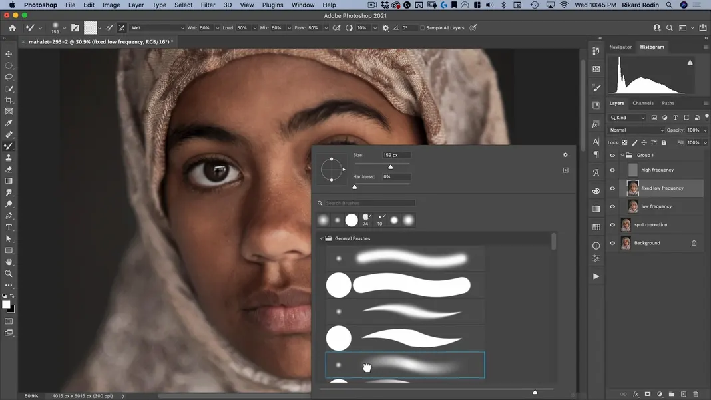The width and height of the screenshot is (711, 400).
Task: Open the Wet mixer brush preset dropdown
Action: 157,28
